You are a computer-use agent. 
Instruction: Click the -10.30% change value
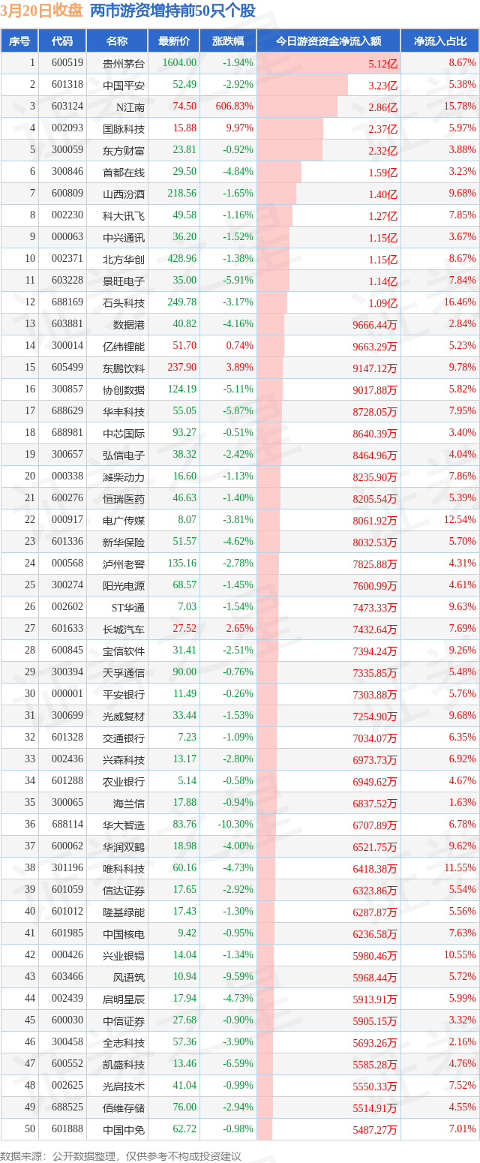tap(236, 825)
